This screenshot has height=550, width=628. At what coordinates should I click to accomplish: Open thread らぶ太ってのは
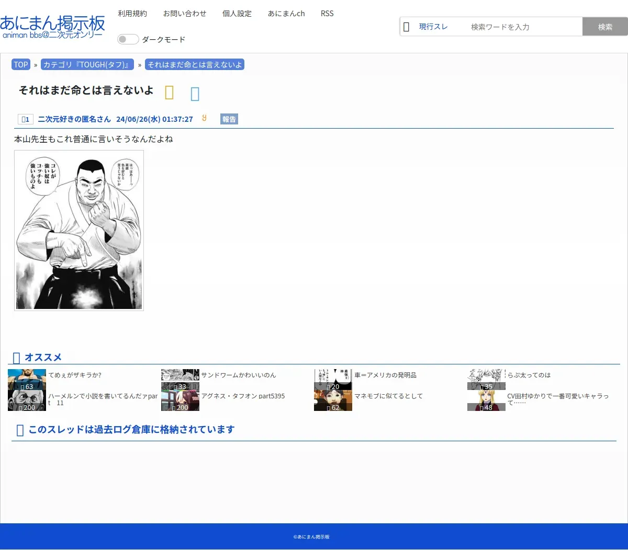(x=529, y=375)
